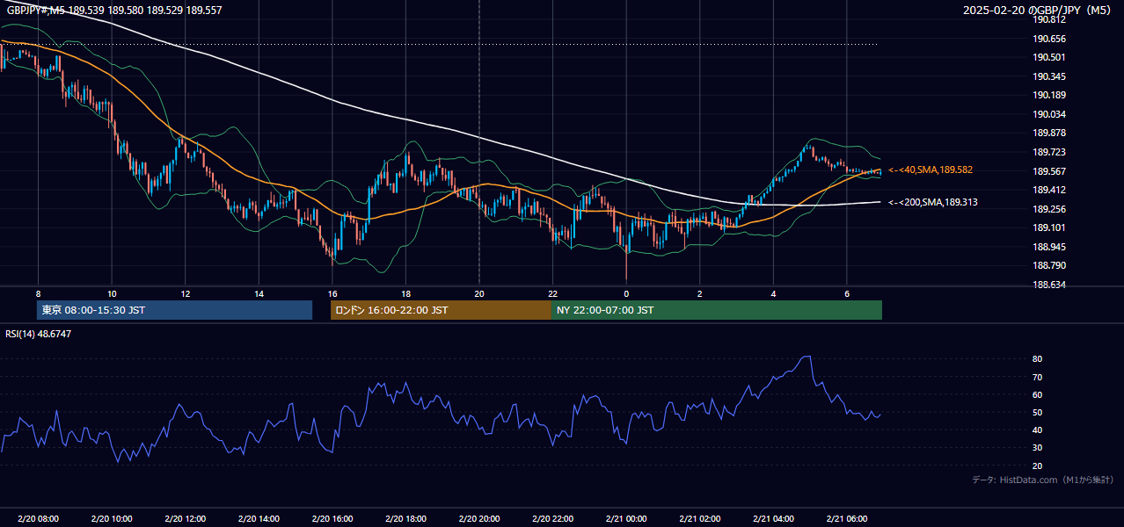This screenshot has height=527, width=1124.
Task: Click the '2/20 16:00' date label
Action: (332, 519)
